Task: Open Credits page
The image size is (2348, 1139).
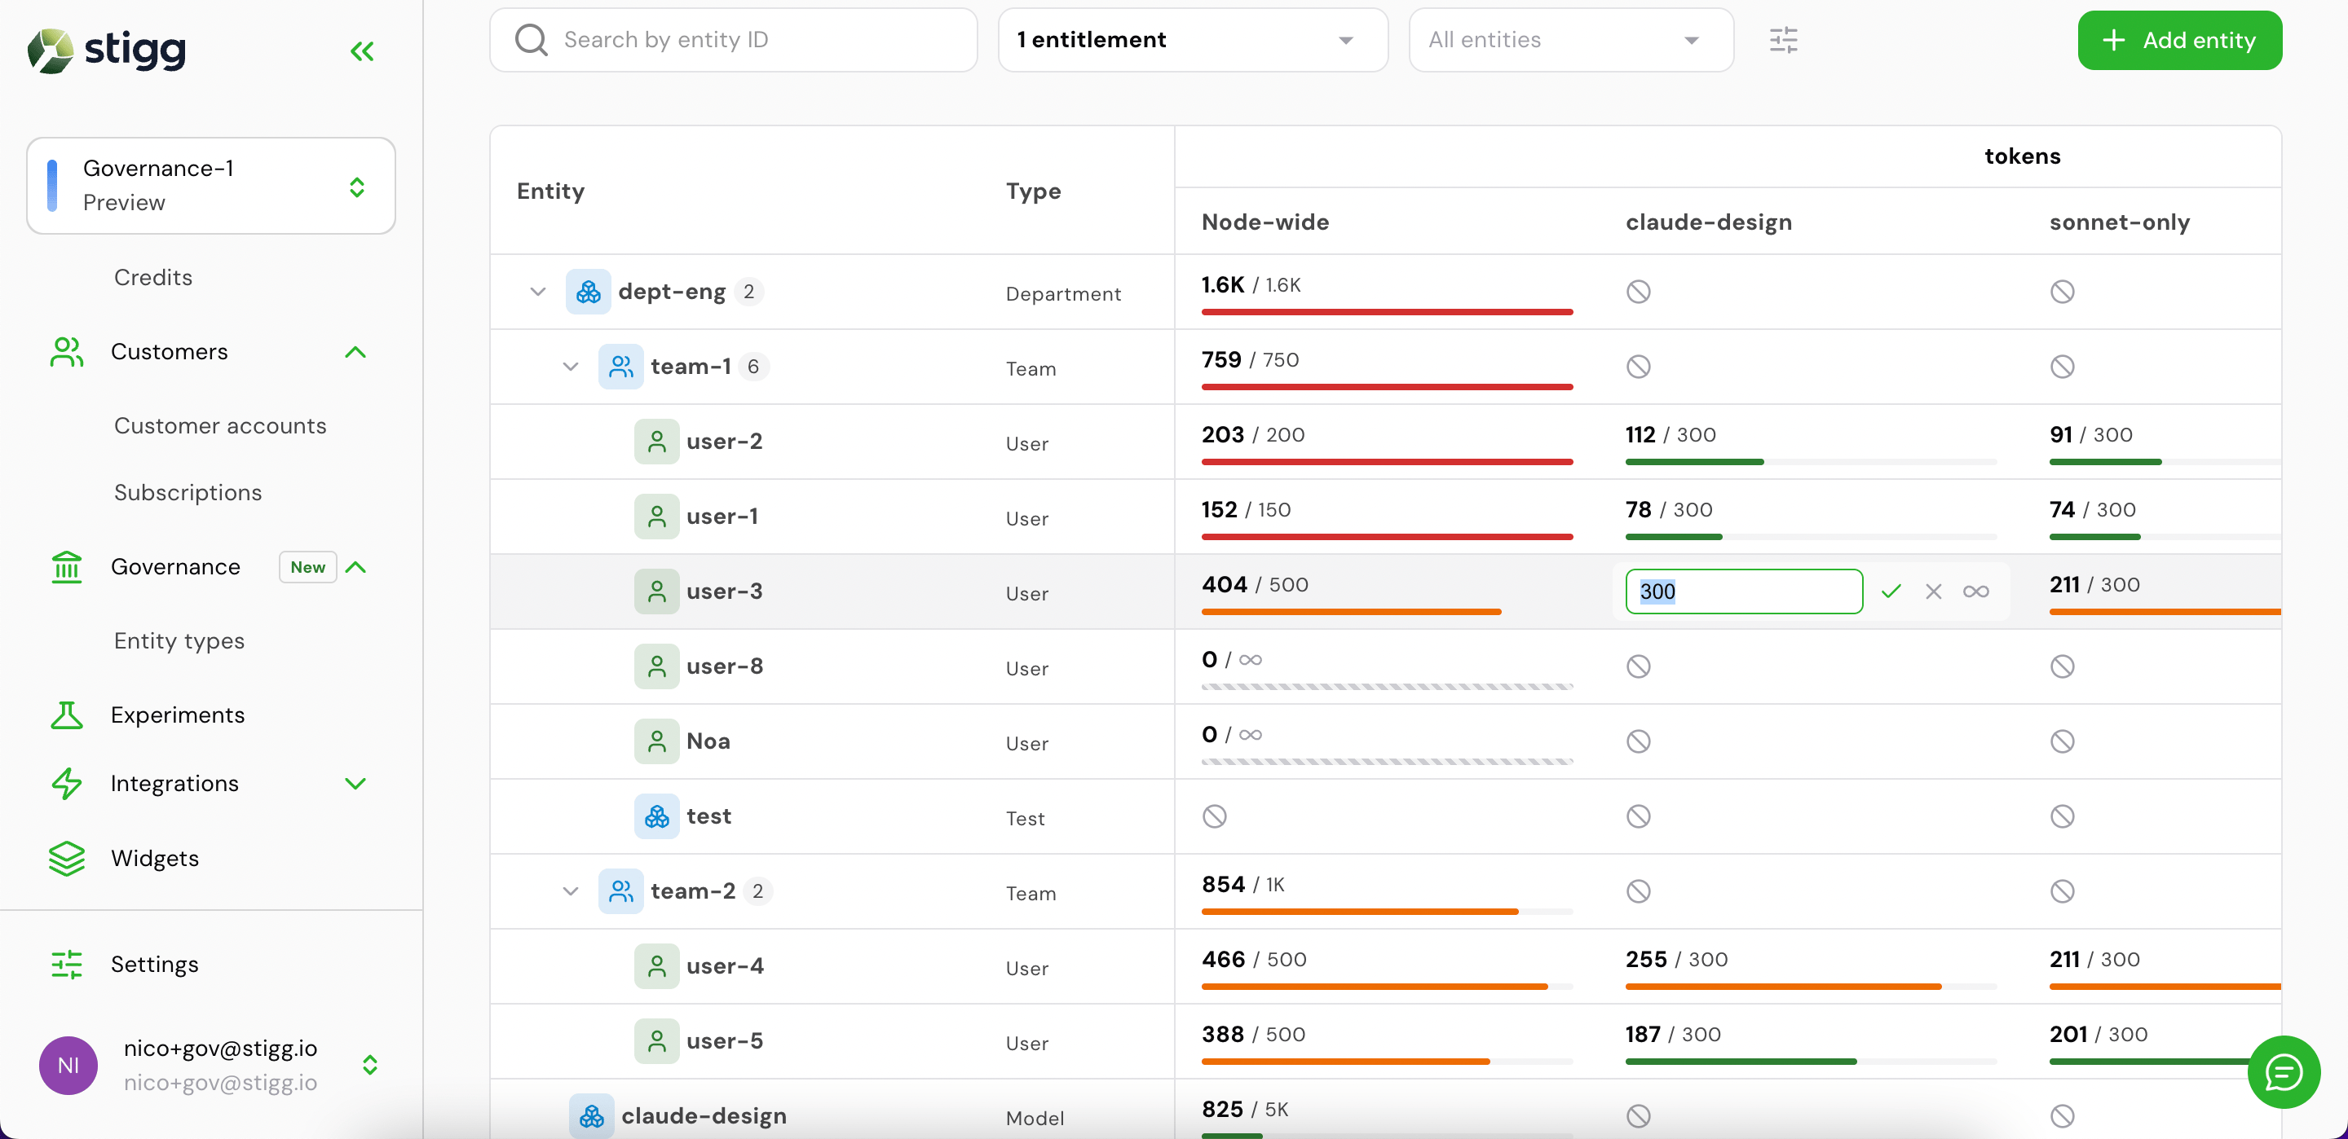Action: (x=153, y=277)
